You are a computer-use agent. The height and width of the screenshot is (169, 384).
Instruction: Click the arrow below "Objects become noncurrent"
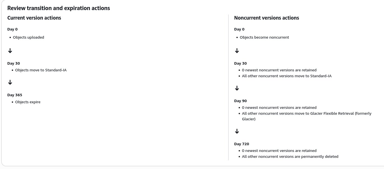(x=237, y=51)
